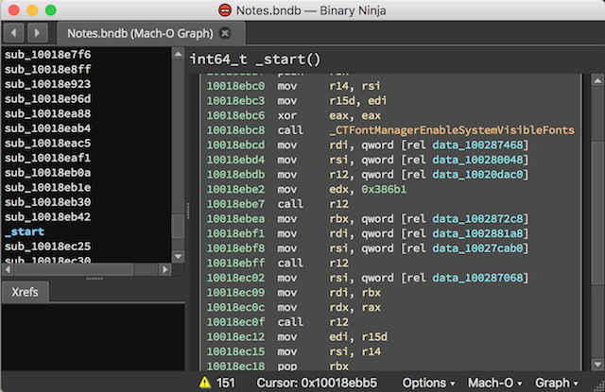Click the function list vertical scrollbar thumb
This screenshot has width=605, height=392.
pos(178,227)
